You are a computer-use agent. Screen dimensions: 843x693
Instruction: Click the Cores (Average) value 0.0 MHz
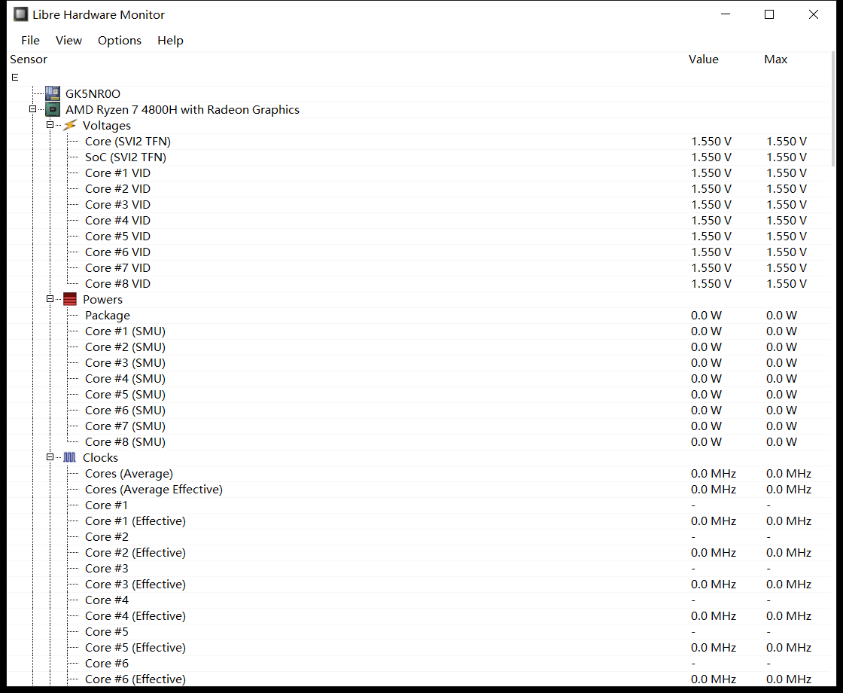714,474
